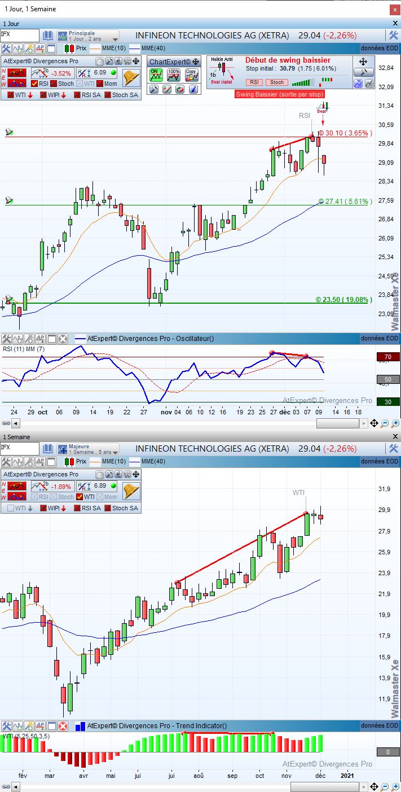Click the IFX ticker input in weekly chart
Image resolution: width=401 pixels, height=792 pixels.
pyautogui.click(x=20, y=448)
